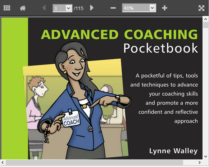The image size is (209, 167).
Task: Click the horizontal scrollbar left arrow
Action: click(x=3, y=162)
